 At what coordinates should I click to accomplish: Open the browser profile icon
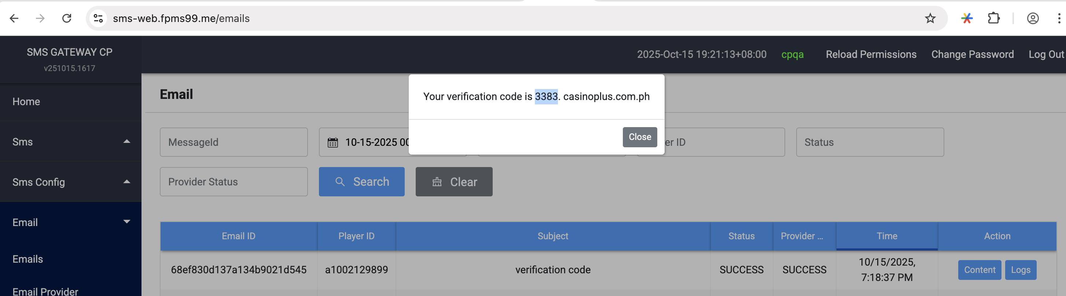coord(1033,19)
